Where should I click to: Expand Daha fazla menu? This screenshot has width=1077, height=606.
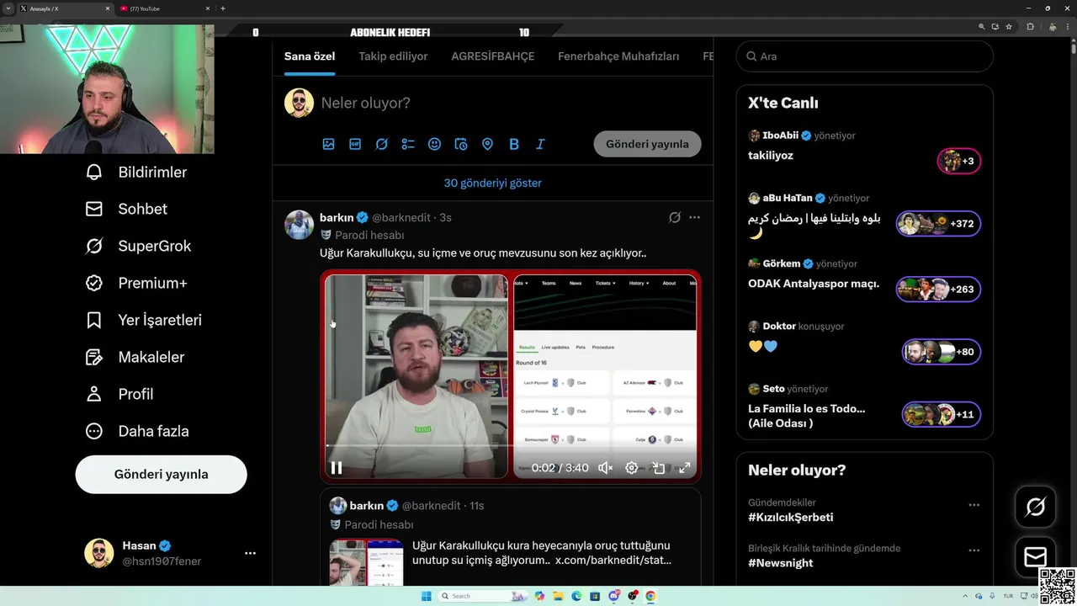coord(136,432)
